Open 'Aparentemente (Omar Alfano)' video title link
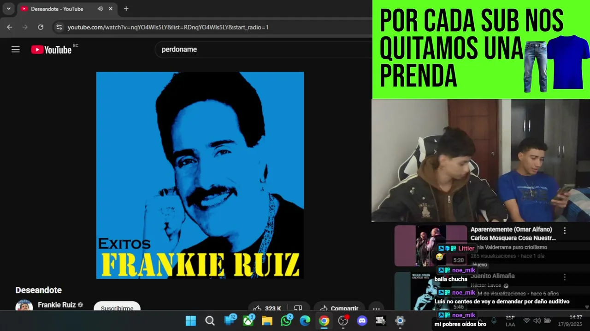This screenshot has height=331, width=590. [x=513, y=234]
